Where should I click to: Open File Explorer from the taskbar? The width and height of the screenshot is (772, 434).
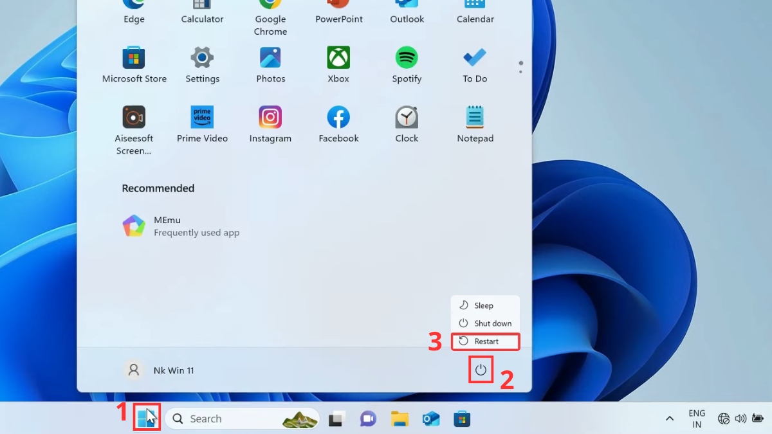[399, 419]
